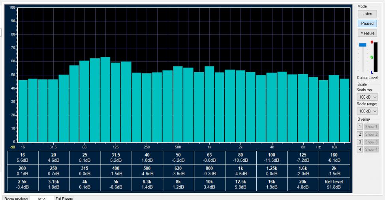
Task: Select the 25 Hz 5.1dB cell
Action: tap(85, 157)
